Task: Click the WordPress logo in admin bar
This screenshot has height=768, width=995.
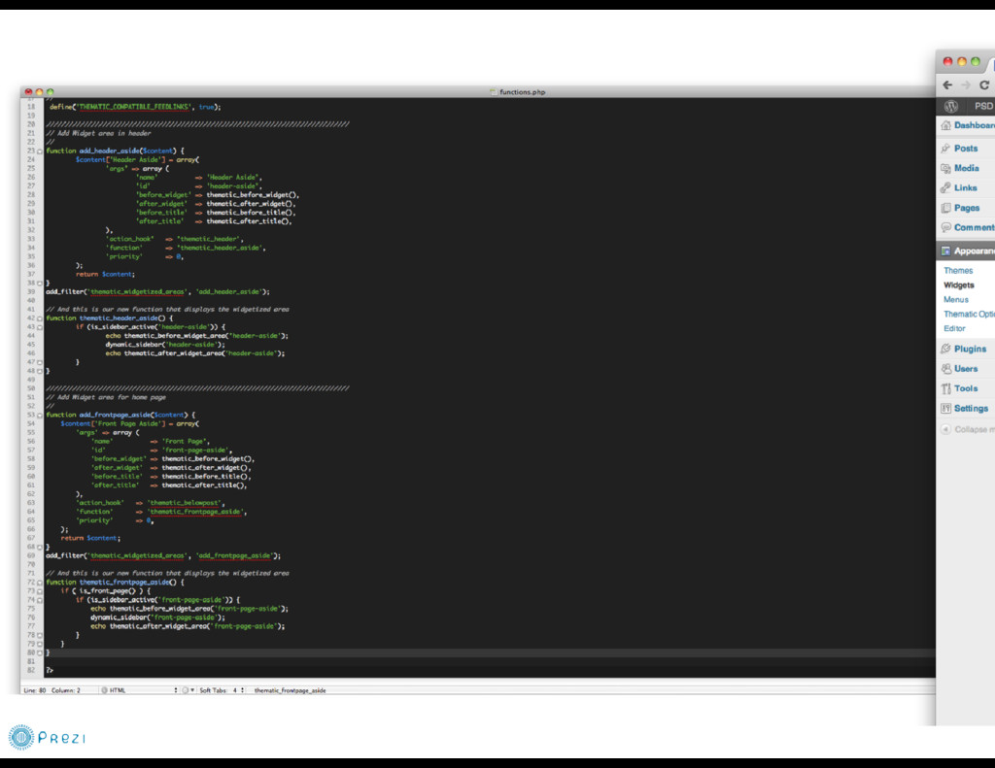Action: click(950, 106)
